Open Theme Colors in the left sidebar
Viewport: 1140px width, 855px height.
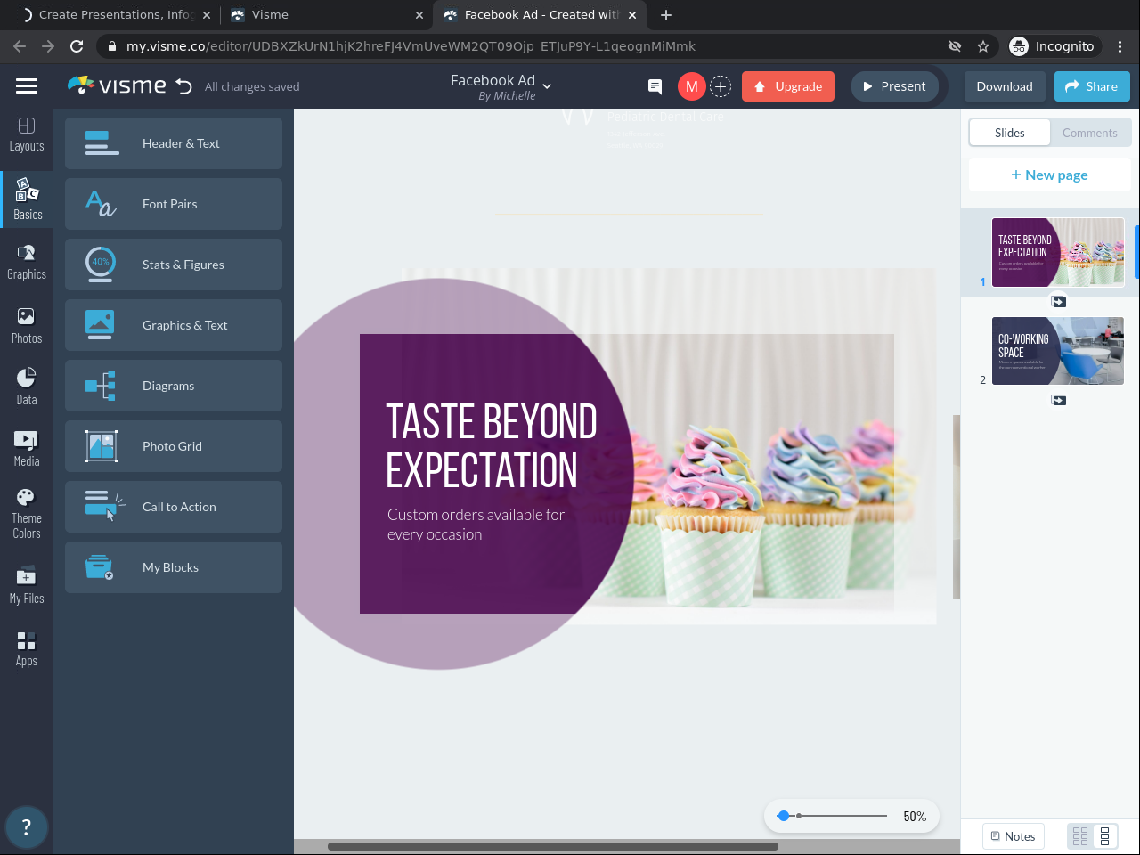(x=27, y=514)
